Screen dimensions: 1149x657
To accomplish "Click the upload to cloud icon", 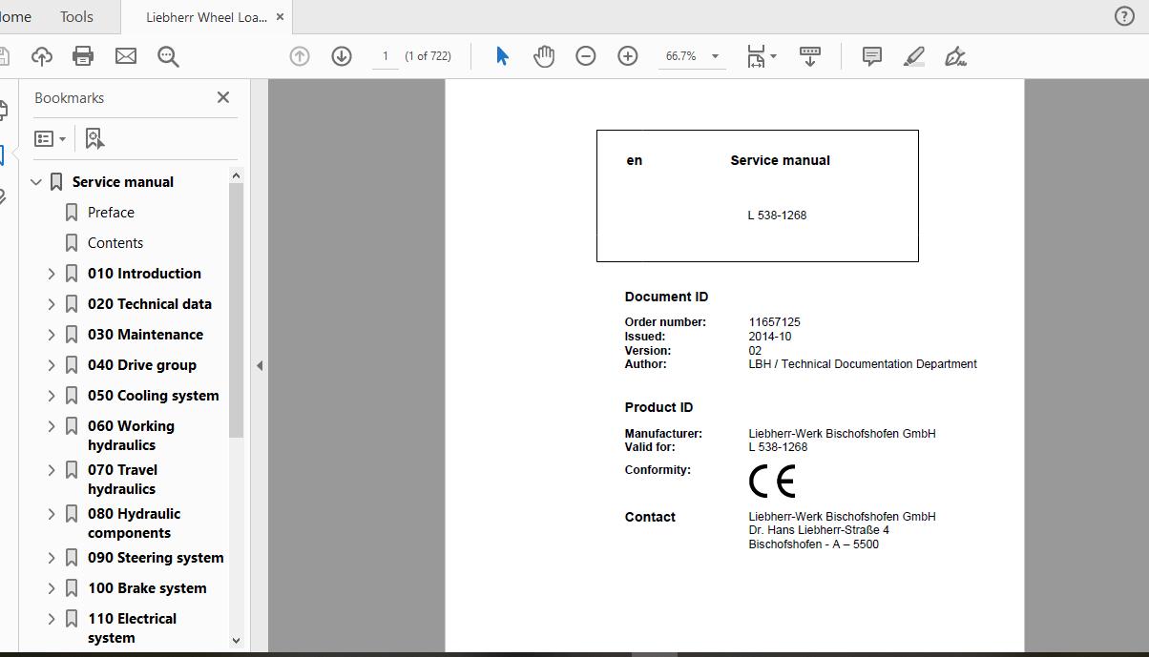I will [x=42, y=56].
